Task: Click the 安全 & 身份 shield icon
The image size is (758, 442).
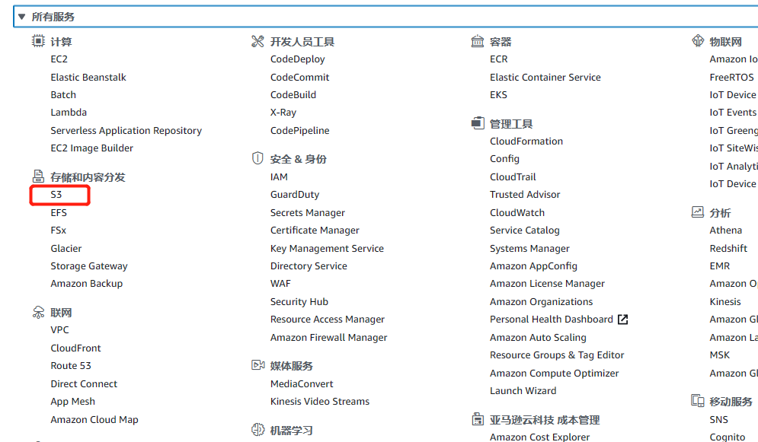Action: pyautogui.click(x=257, y=158)
